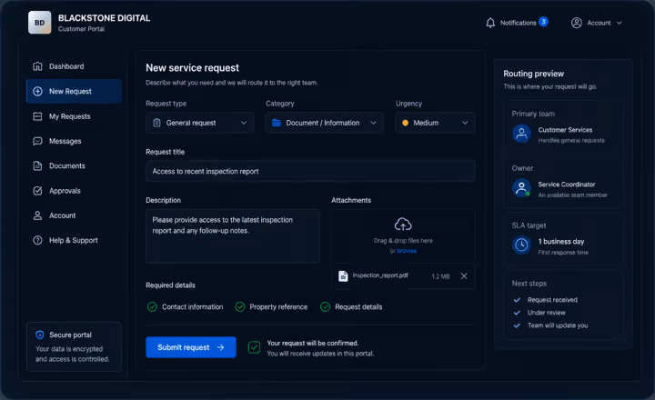Click the checkmark beside Team will update you
The image size is (655, 400).
tap(517, 325)
